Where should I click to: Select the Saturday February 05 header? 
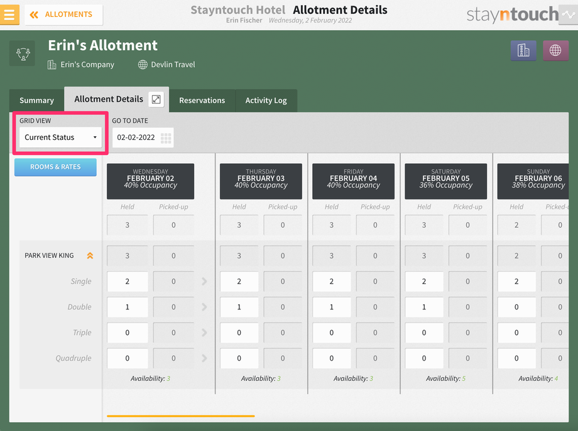click(445, 181)
